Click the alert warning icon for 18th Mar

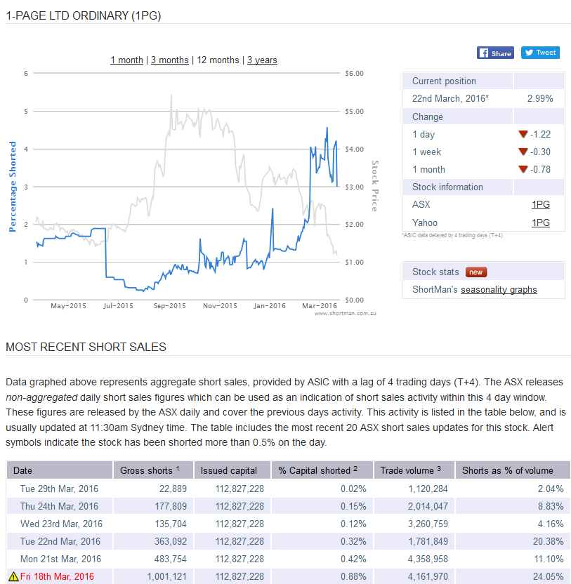coord(13,576)
